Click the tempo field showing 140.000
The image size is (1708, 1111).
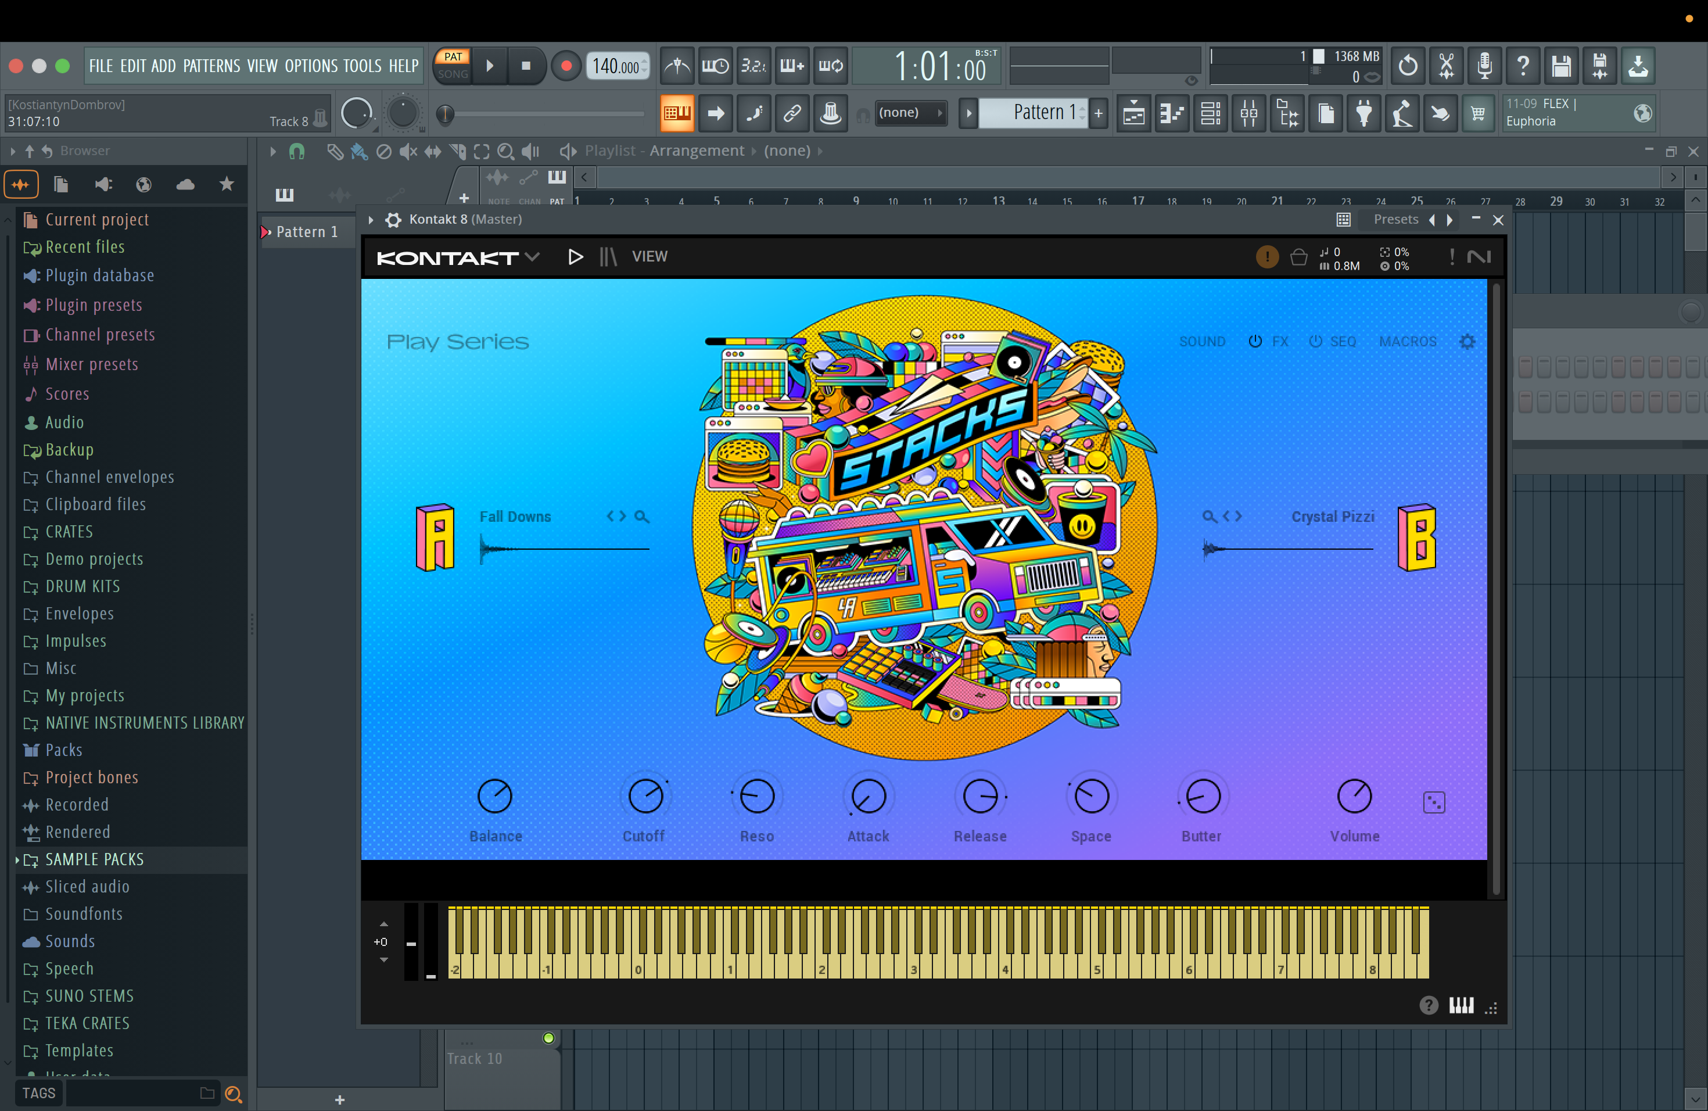click(x=615, y=66)
